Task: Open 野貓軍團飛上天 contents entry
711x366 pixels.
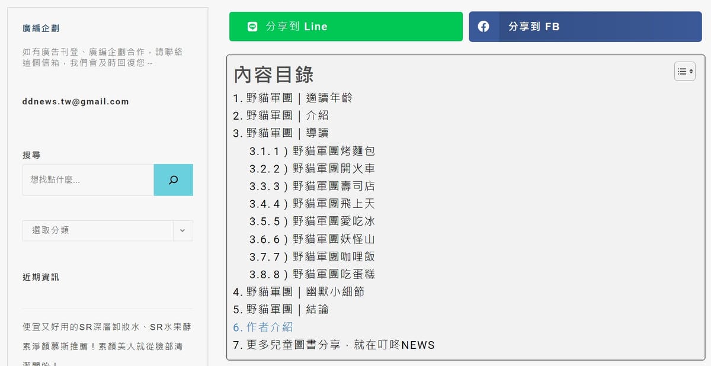Action: [x=312, y=204]
